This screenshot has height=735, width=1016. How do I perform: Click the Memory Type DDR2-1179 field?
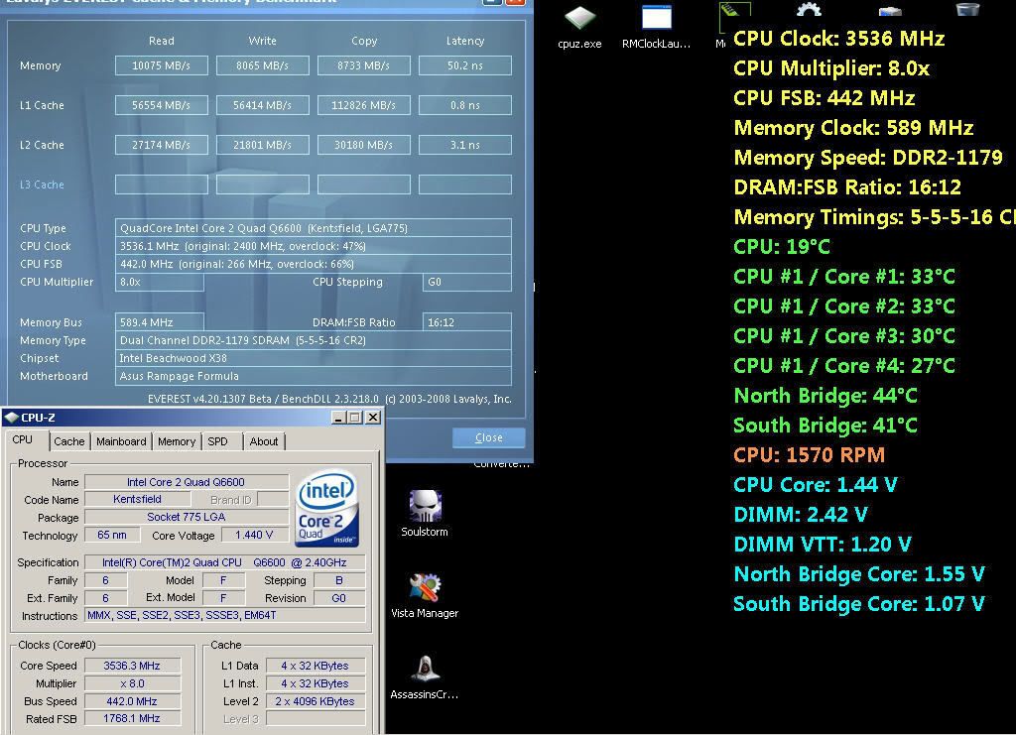point(313,340)
